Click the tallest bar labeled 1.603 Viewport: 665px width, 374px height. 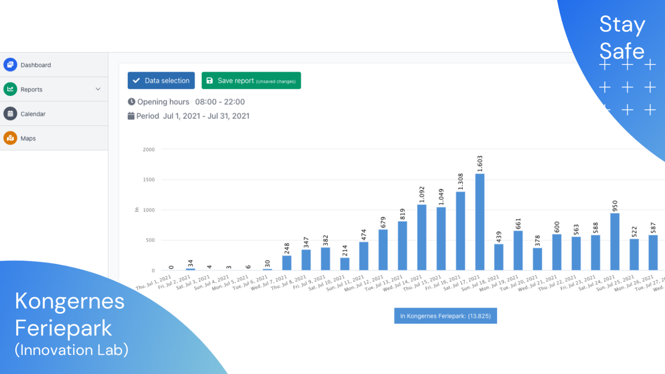[480, 222]
